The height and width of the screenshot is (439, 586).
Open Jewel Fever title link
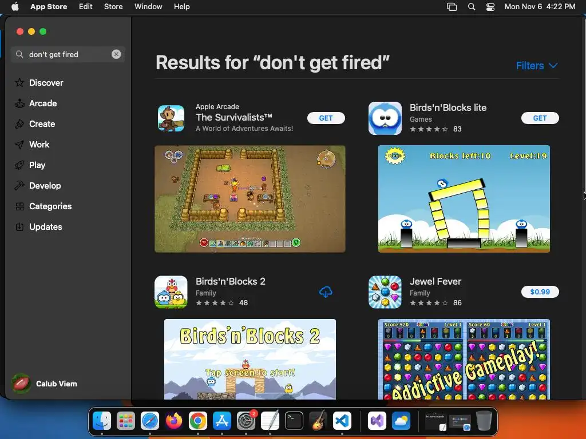pos(435,281)
